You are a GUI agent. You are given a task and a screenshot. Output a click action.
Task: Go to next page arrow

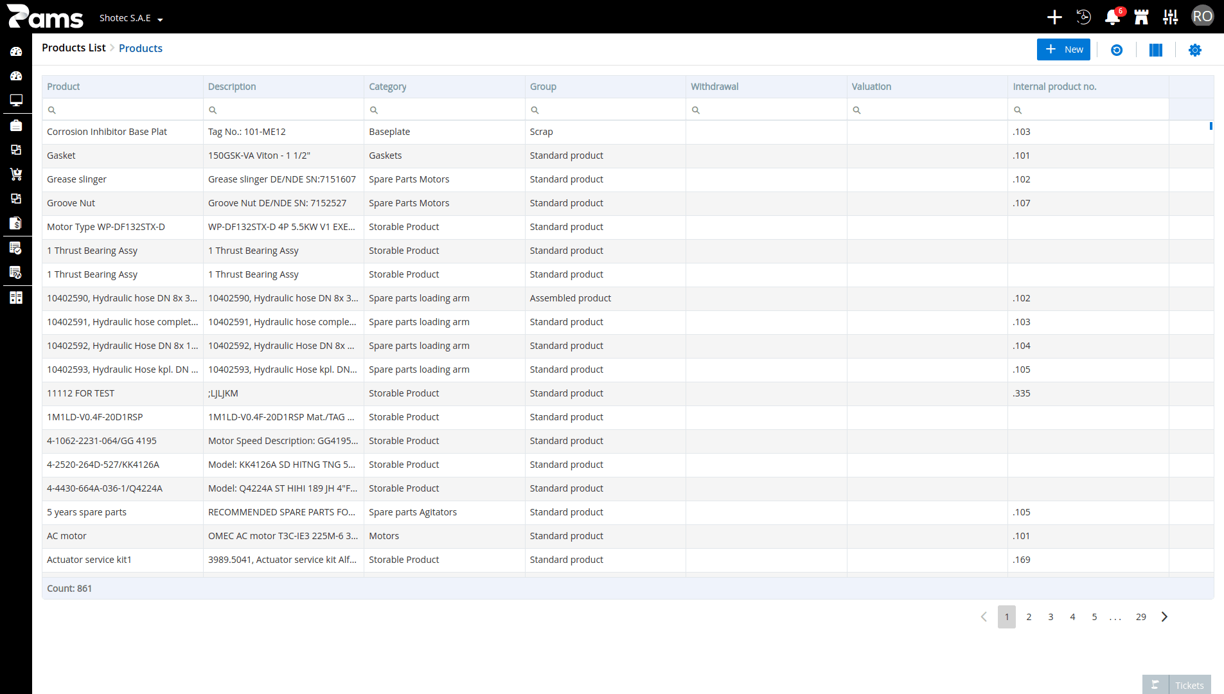[x=1164, y=617]
